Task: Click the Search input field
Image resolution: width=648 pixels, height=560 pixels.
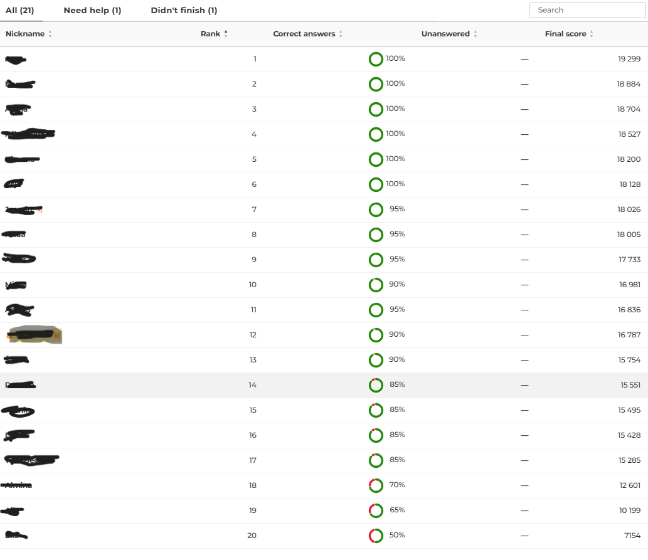Action: 587,10
